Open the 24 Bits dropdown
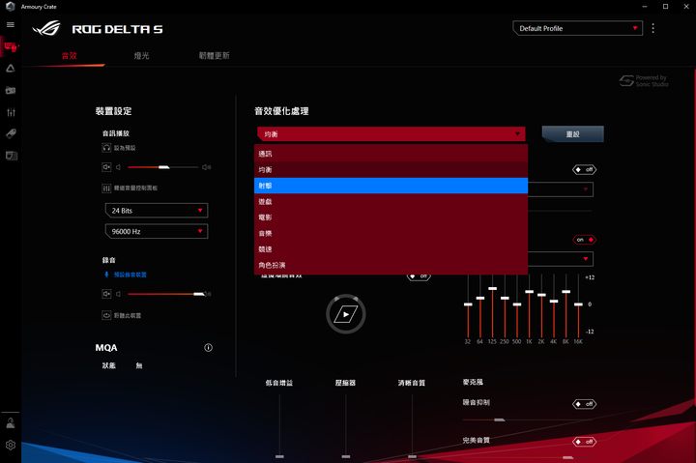The height and width of the screenshot is (463, 696). coord(157,211)
